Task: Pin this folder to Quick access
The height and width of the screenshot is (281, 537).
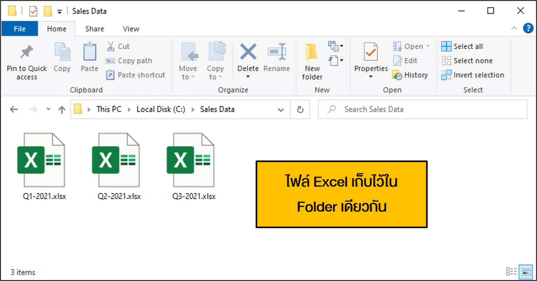Action: pyautogui.click(x=26, y=60)
